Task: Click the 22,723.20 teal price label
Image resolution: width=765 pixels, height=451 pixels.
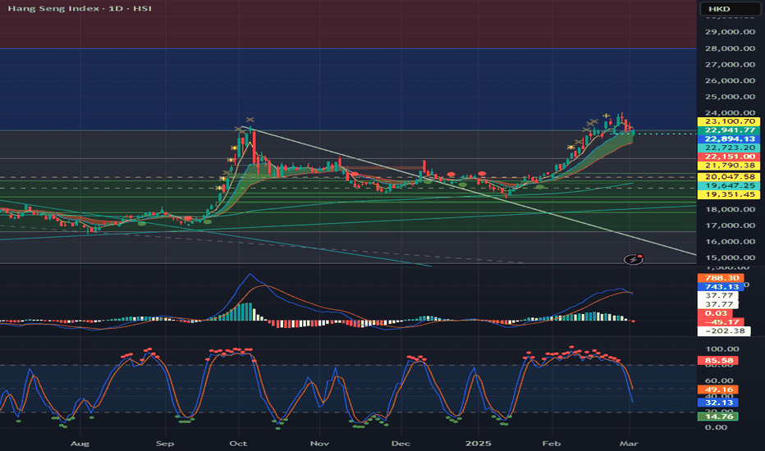Action: point(728,148)
